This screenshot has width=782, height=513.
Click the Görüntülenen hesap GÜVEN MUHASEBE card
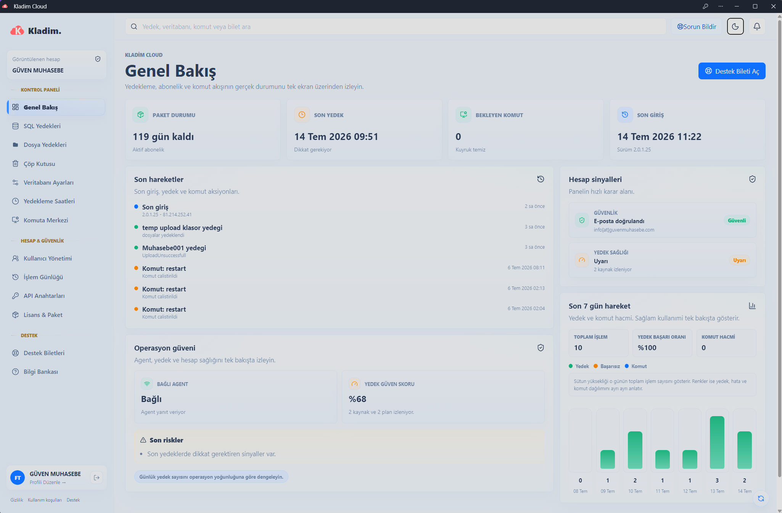tap(56, 65)
